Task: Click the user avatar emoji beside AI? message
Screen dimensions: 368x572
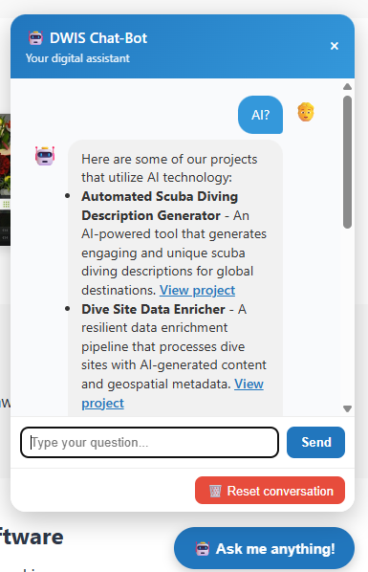Action: tap(306, 112)
